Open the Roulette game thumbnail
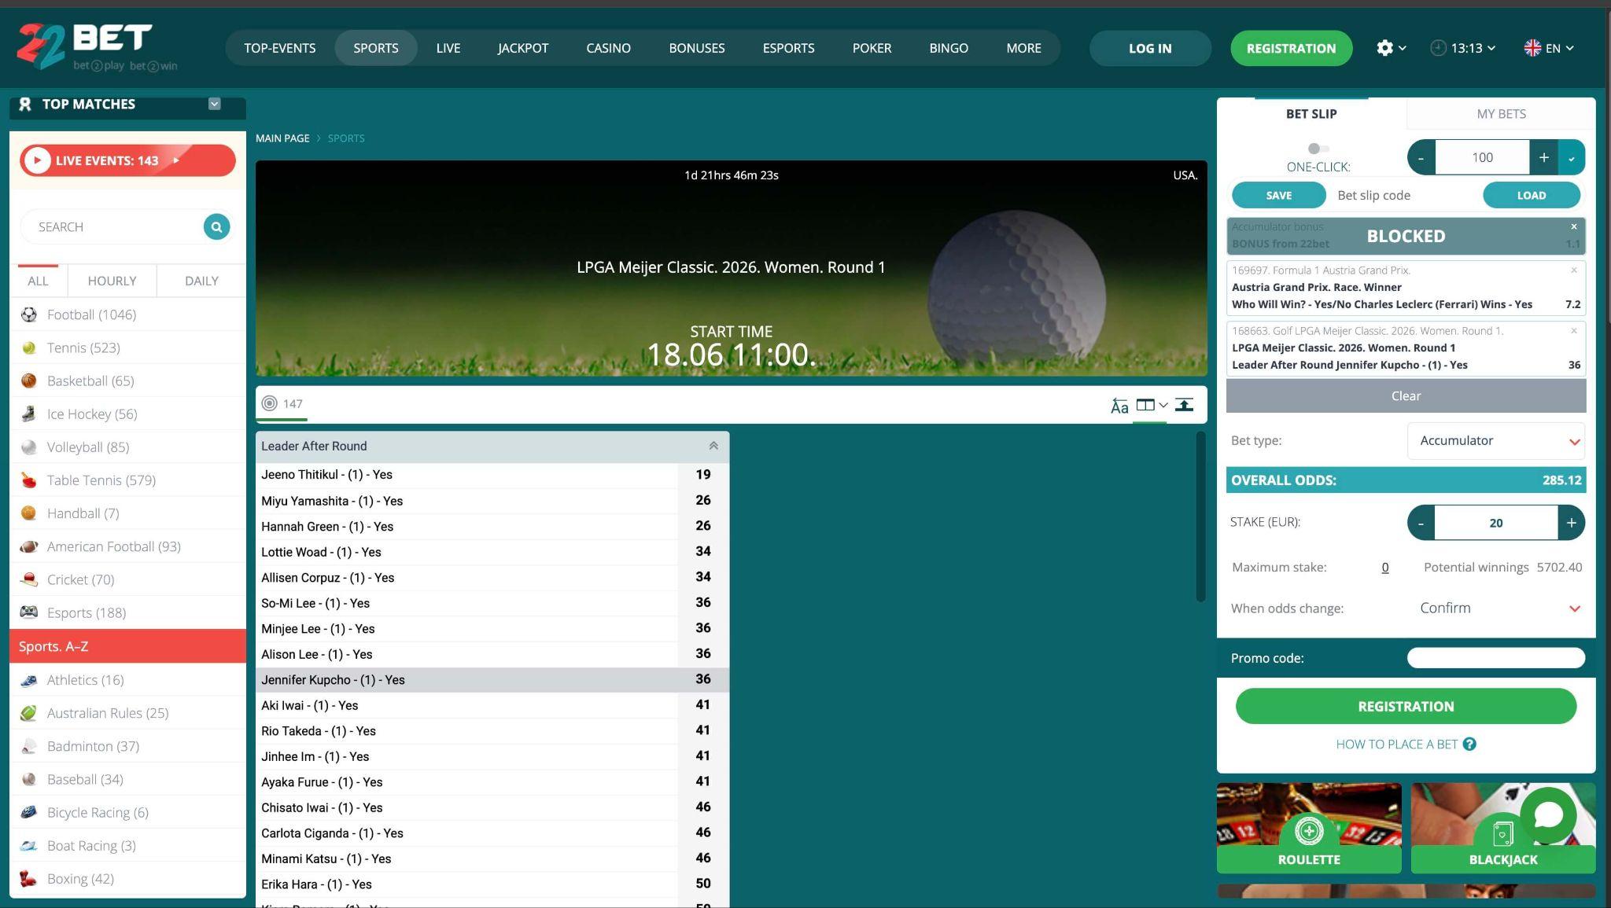Image resolution: width=1611 pixels, height=908 pixels. point(1309,828)
